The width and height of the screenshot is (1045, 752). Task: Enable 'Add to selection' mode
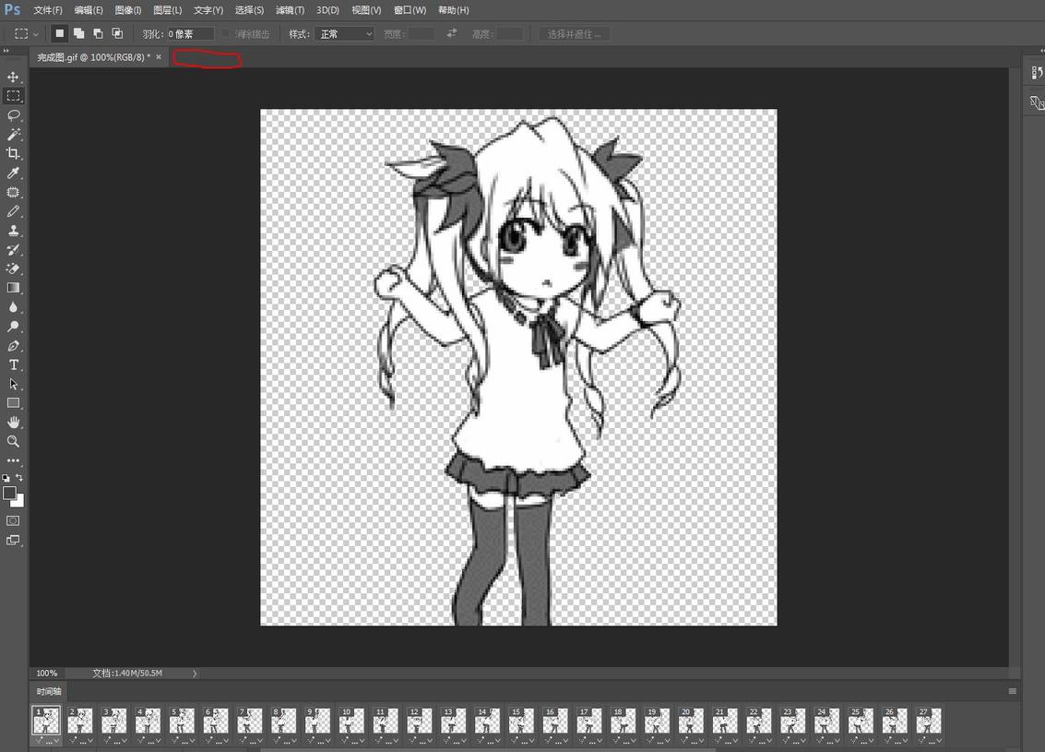(x=78, y=33)
